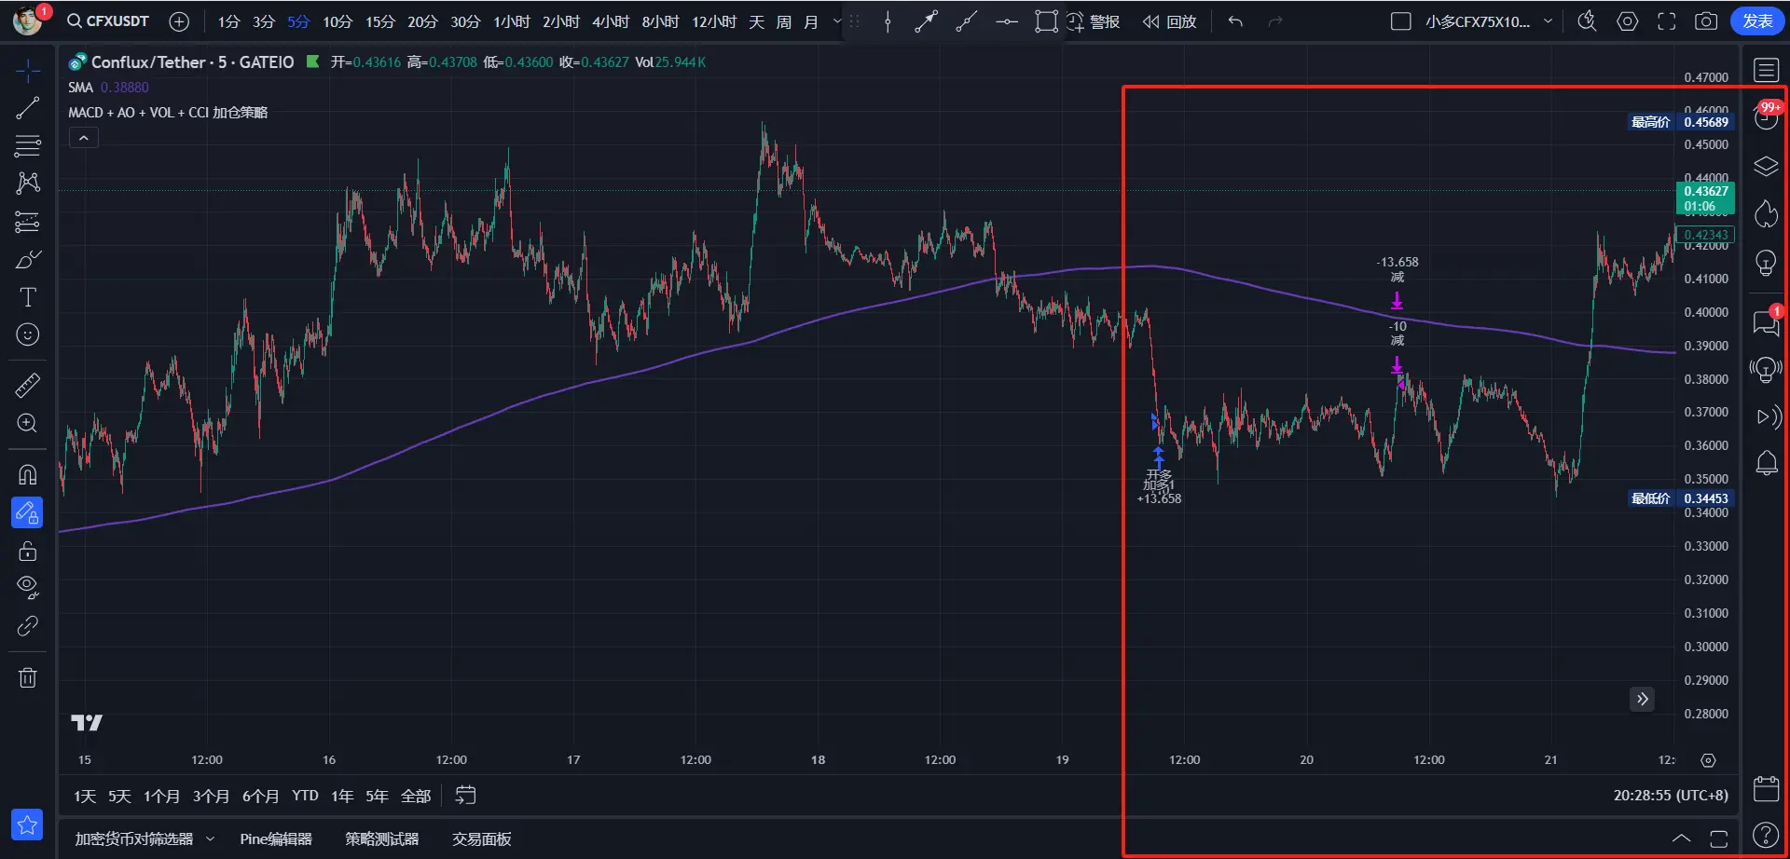Open the emoji and icons tool
This screenshot has height=859, width=1790.
(28, 334)
